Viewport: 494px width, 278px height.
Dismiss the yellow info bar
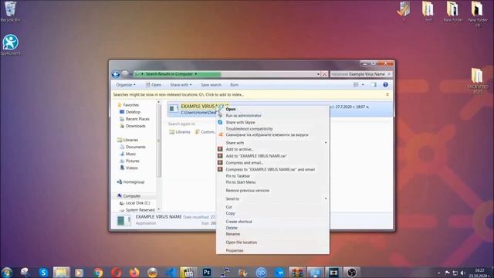click(387, 94)
